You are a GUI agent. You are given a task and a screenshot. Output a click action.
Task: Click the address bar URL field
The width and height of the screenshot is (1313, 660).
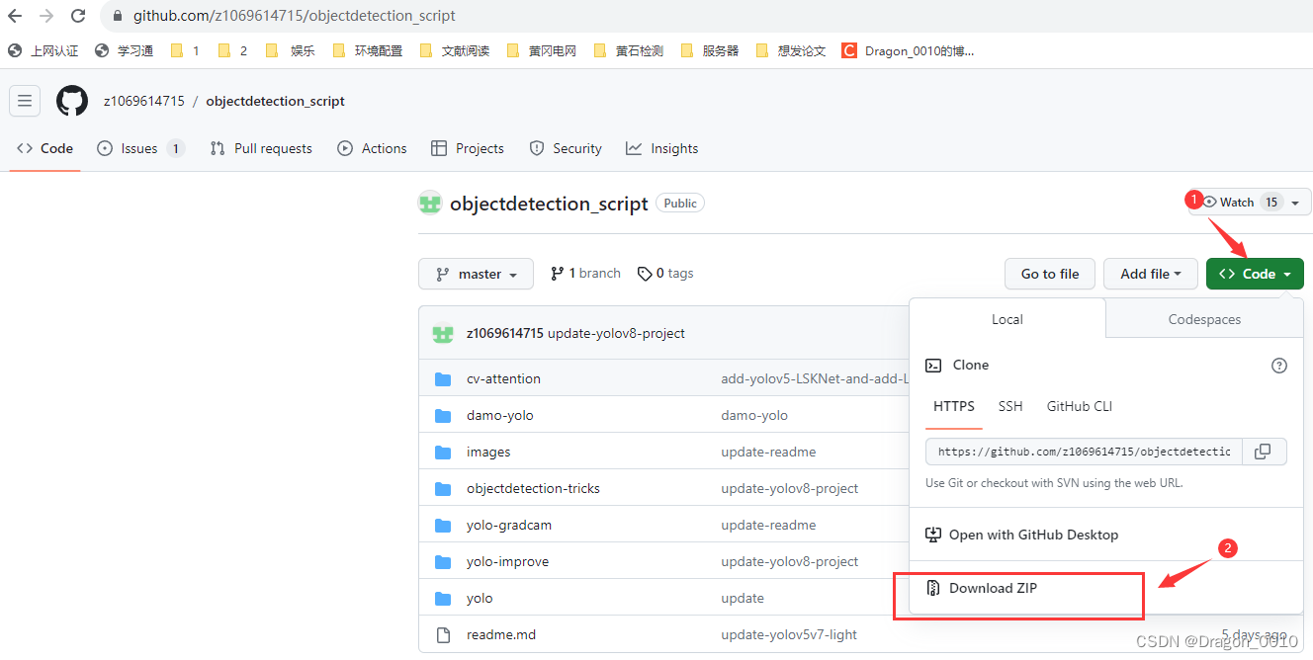pyautogui.click(x=294, y=16)
